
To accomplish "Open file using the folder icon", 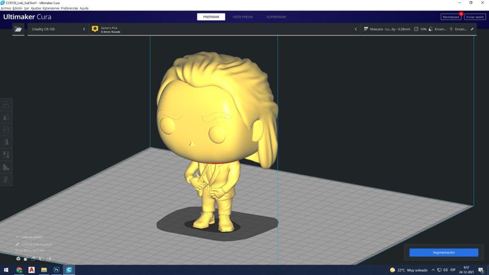I will (x=18, y=29).
